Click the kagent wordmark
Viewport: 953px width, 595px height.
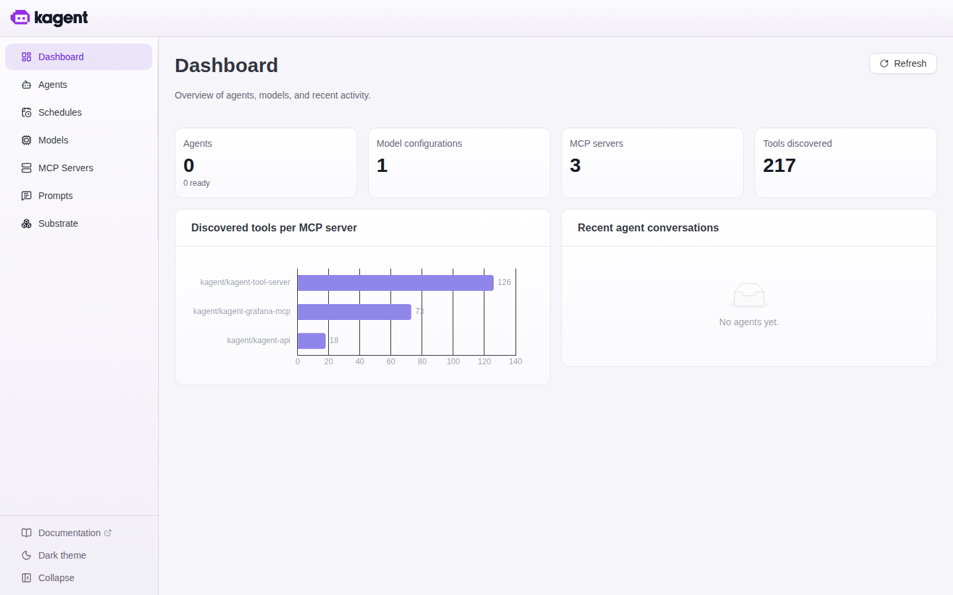point(61,18)
